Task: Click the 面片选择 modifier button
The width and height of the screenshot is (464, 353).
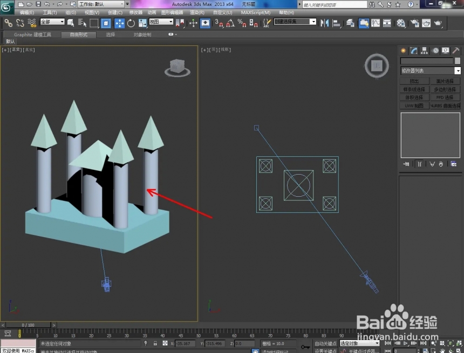Action: [445, 81]
